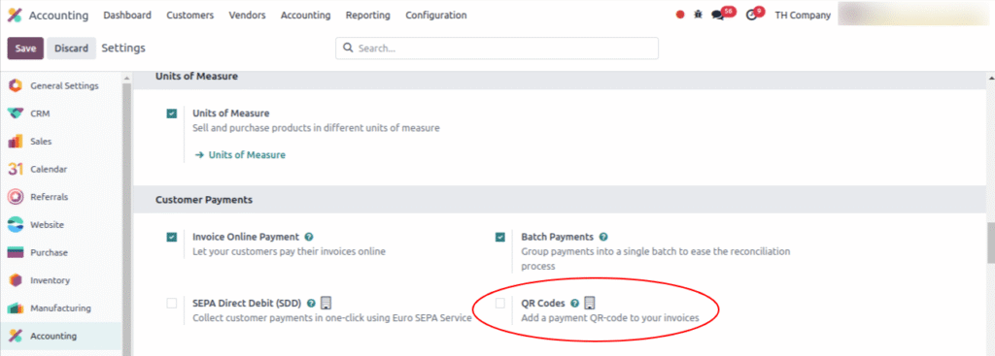
Task: Open the Customers menu
Action: click(190, 16)
